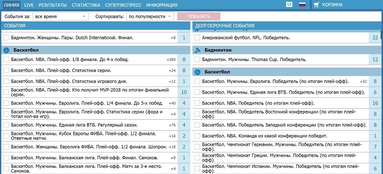Click Чемпионат Греции Мужчины Победитель row
This screenshot has height=174, width=383.
pyautogui.click(x=286, y=158)
